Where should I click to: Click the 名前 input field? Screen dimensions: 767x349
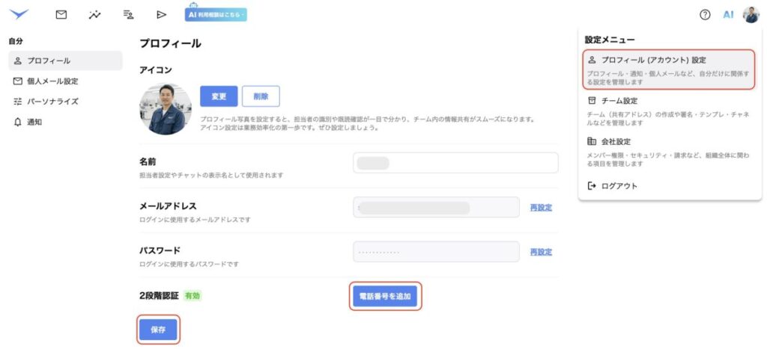coord(455,163)
